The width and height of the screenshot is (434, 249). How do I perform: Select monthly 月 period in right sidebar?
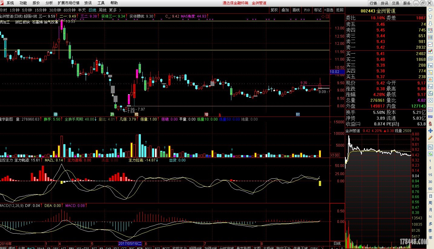point(430,210)
